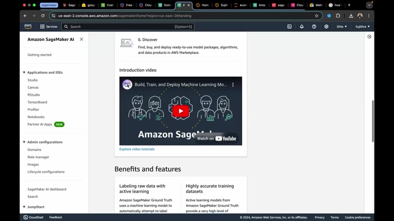Reload the page
The height and width of the screenshot is (221, 394).
43,16
